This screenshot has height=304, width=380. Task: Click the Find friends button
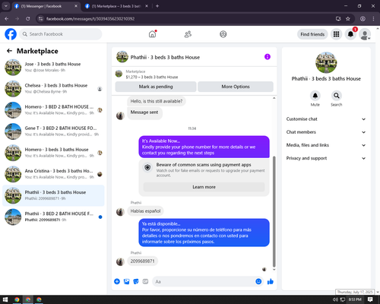tap(312, 34)
